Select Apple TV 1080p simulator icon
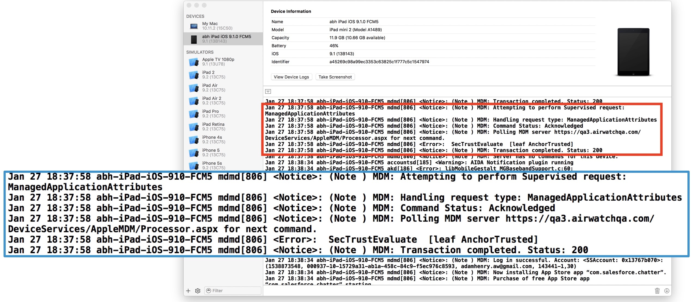 point(194,62)
